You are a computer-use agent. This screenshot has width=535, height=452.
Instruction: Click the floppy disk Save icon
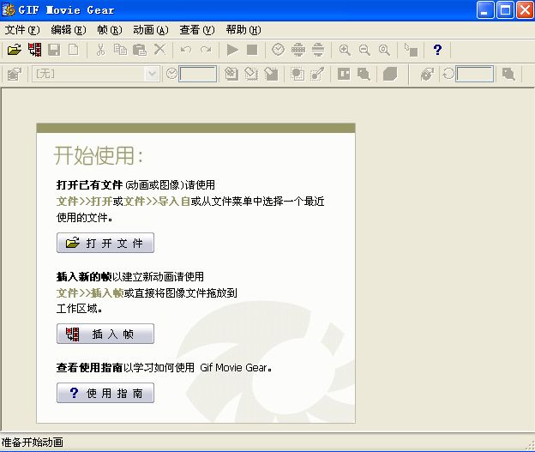(54, 50)
